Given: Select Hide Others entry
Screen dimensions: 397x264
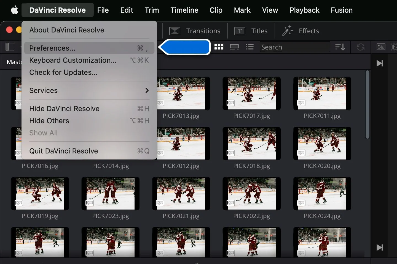Looking at the screenshot, I should point(89,121).
